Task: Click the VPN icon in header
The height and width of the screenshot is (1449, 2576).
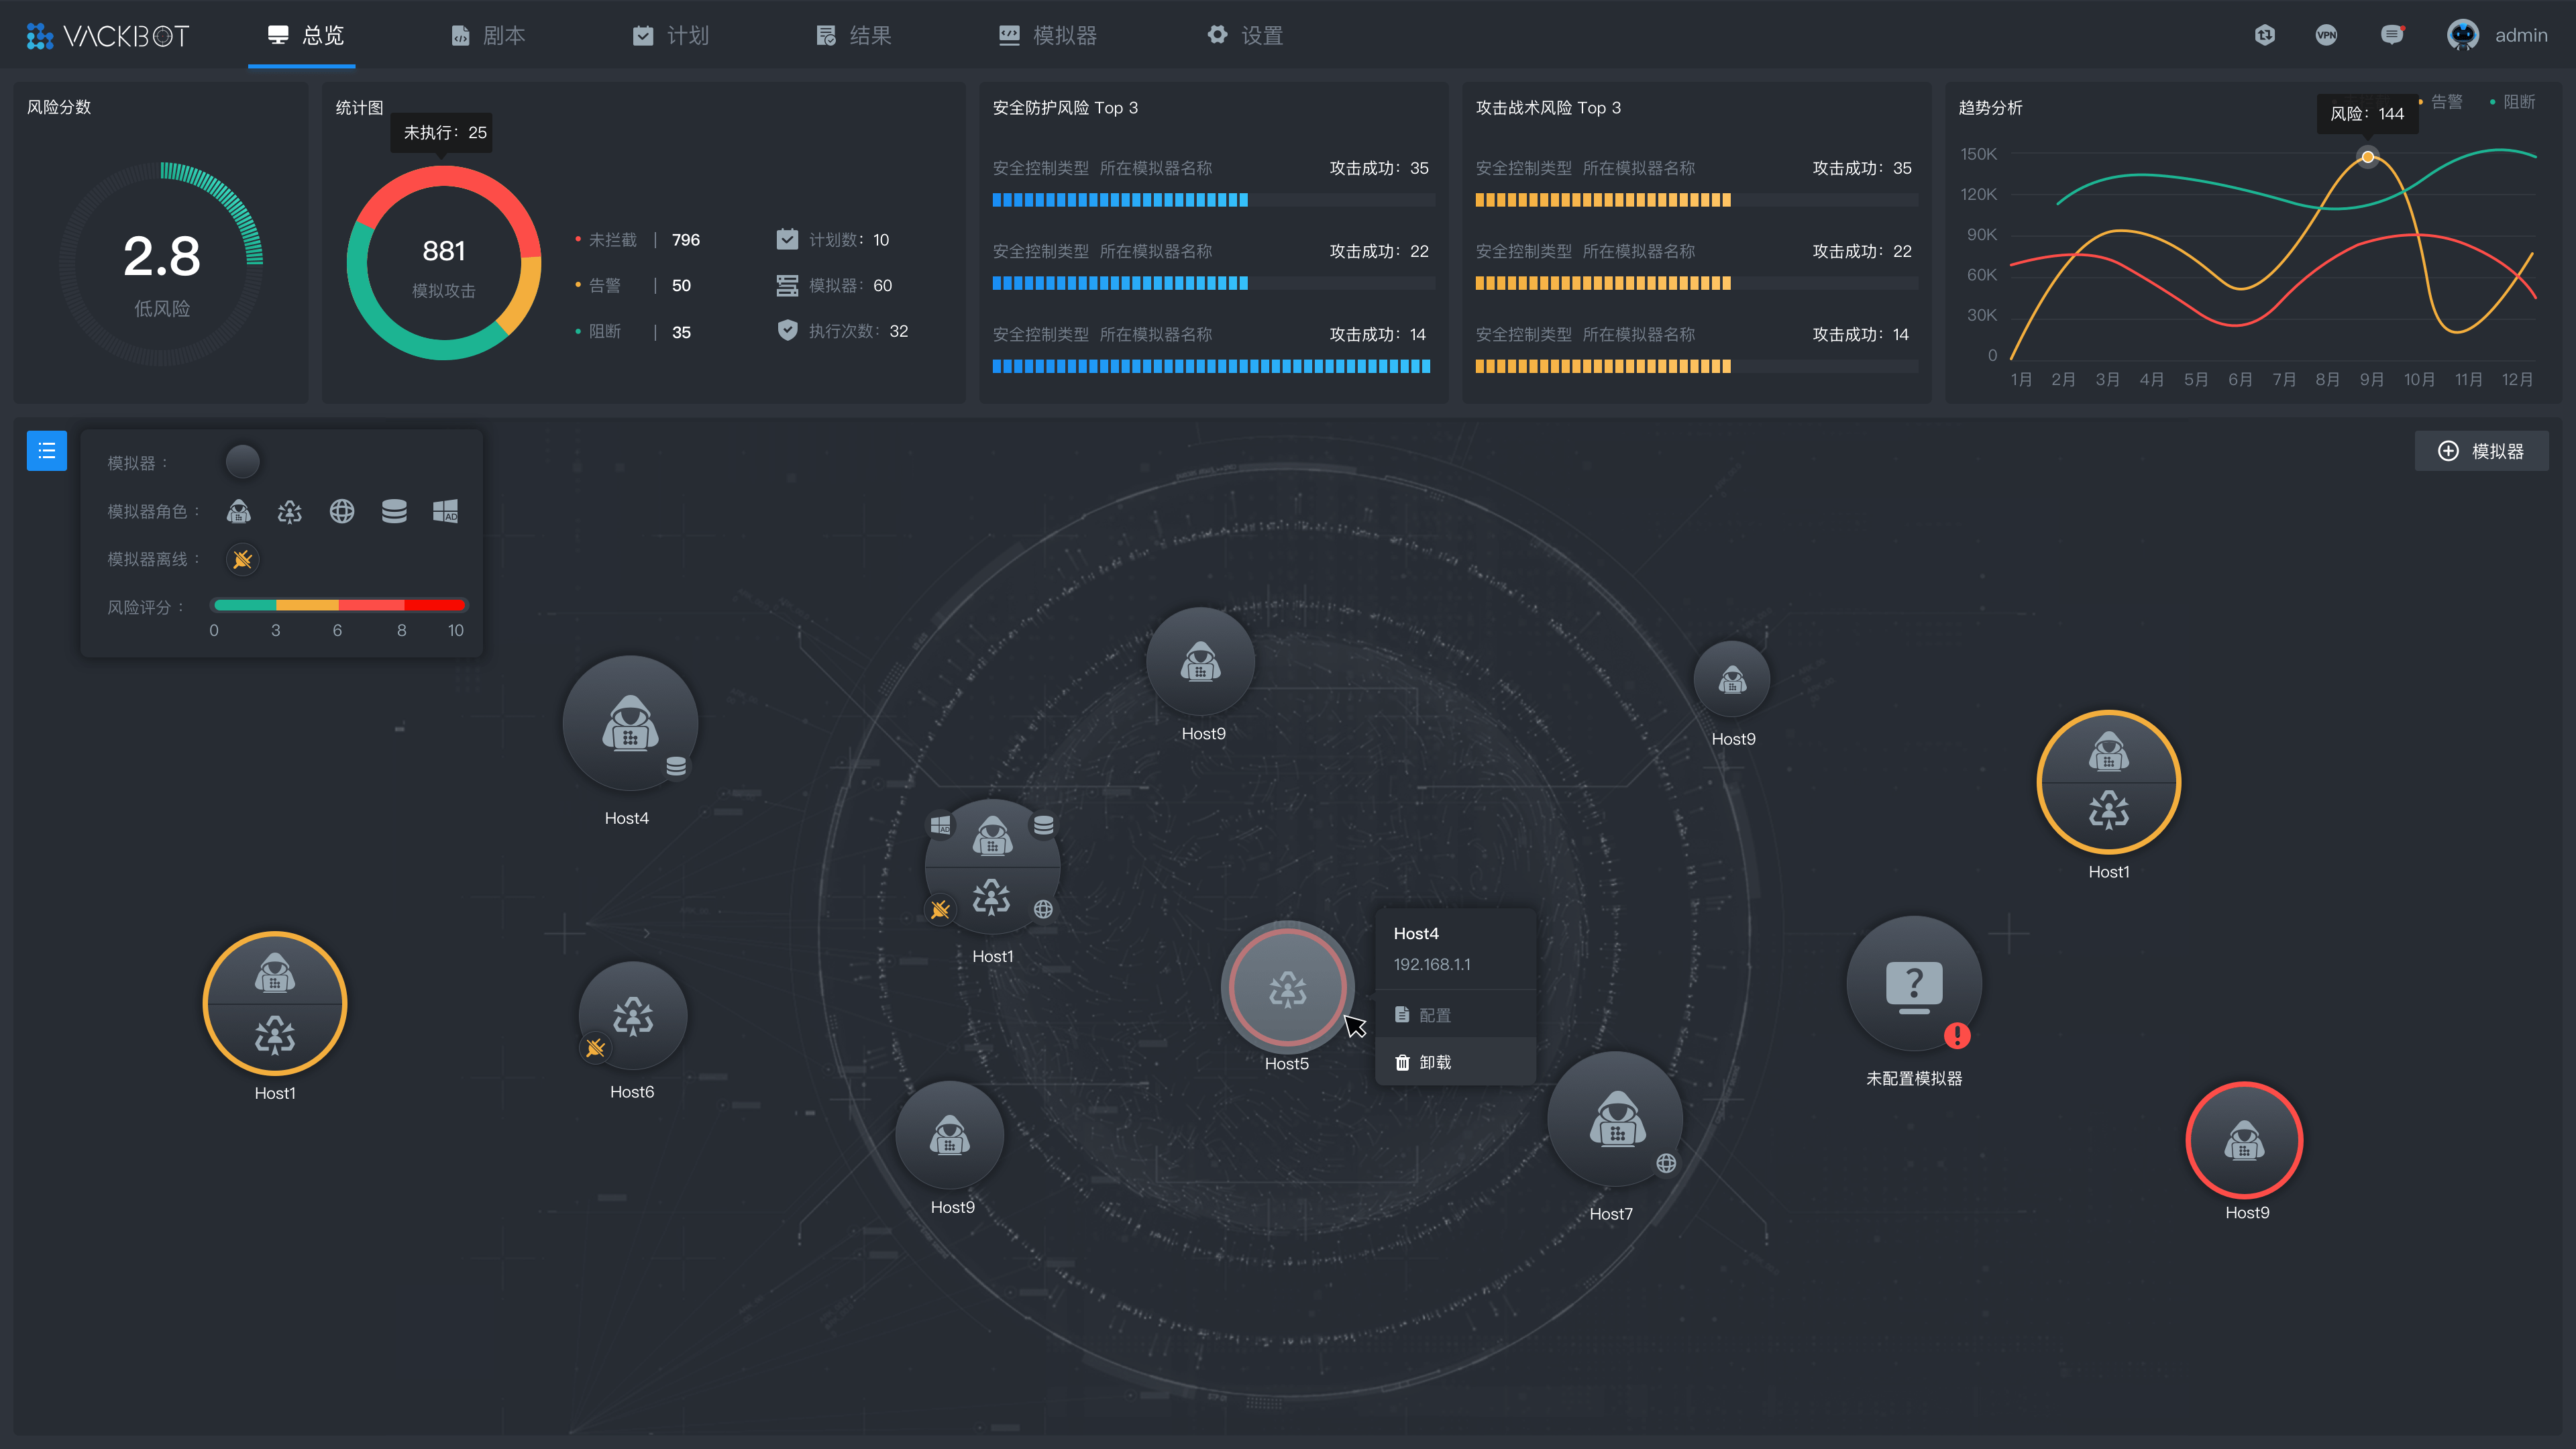Action: tap(2326, 35)
